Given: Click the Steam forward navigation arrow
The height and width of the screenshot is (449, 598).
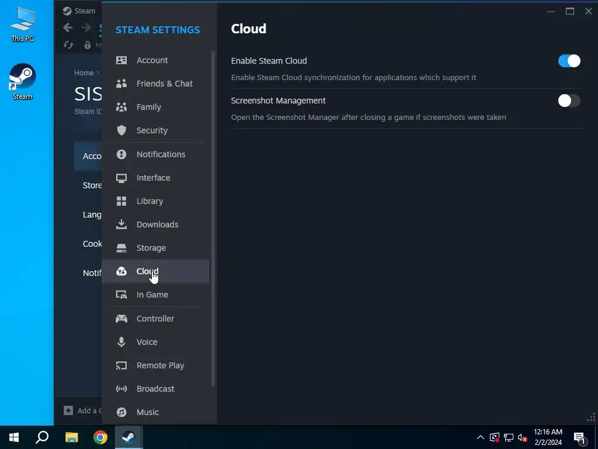Looking at the screenshot, I should pyautogui.click(x=86, y=27).
